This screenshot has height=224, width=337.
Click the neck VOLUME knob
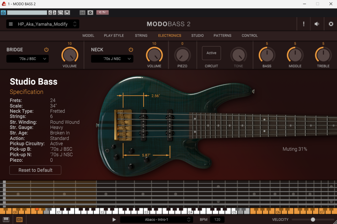pos(154,55)
